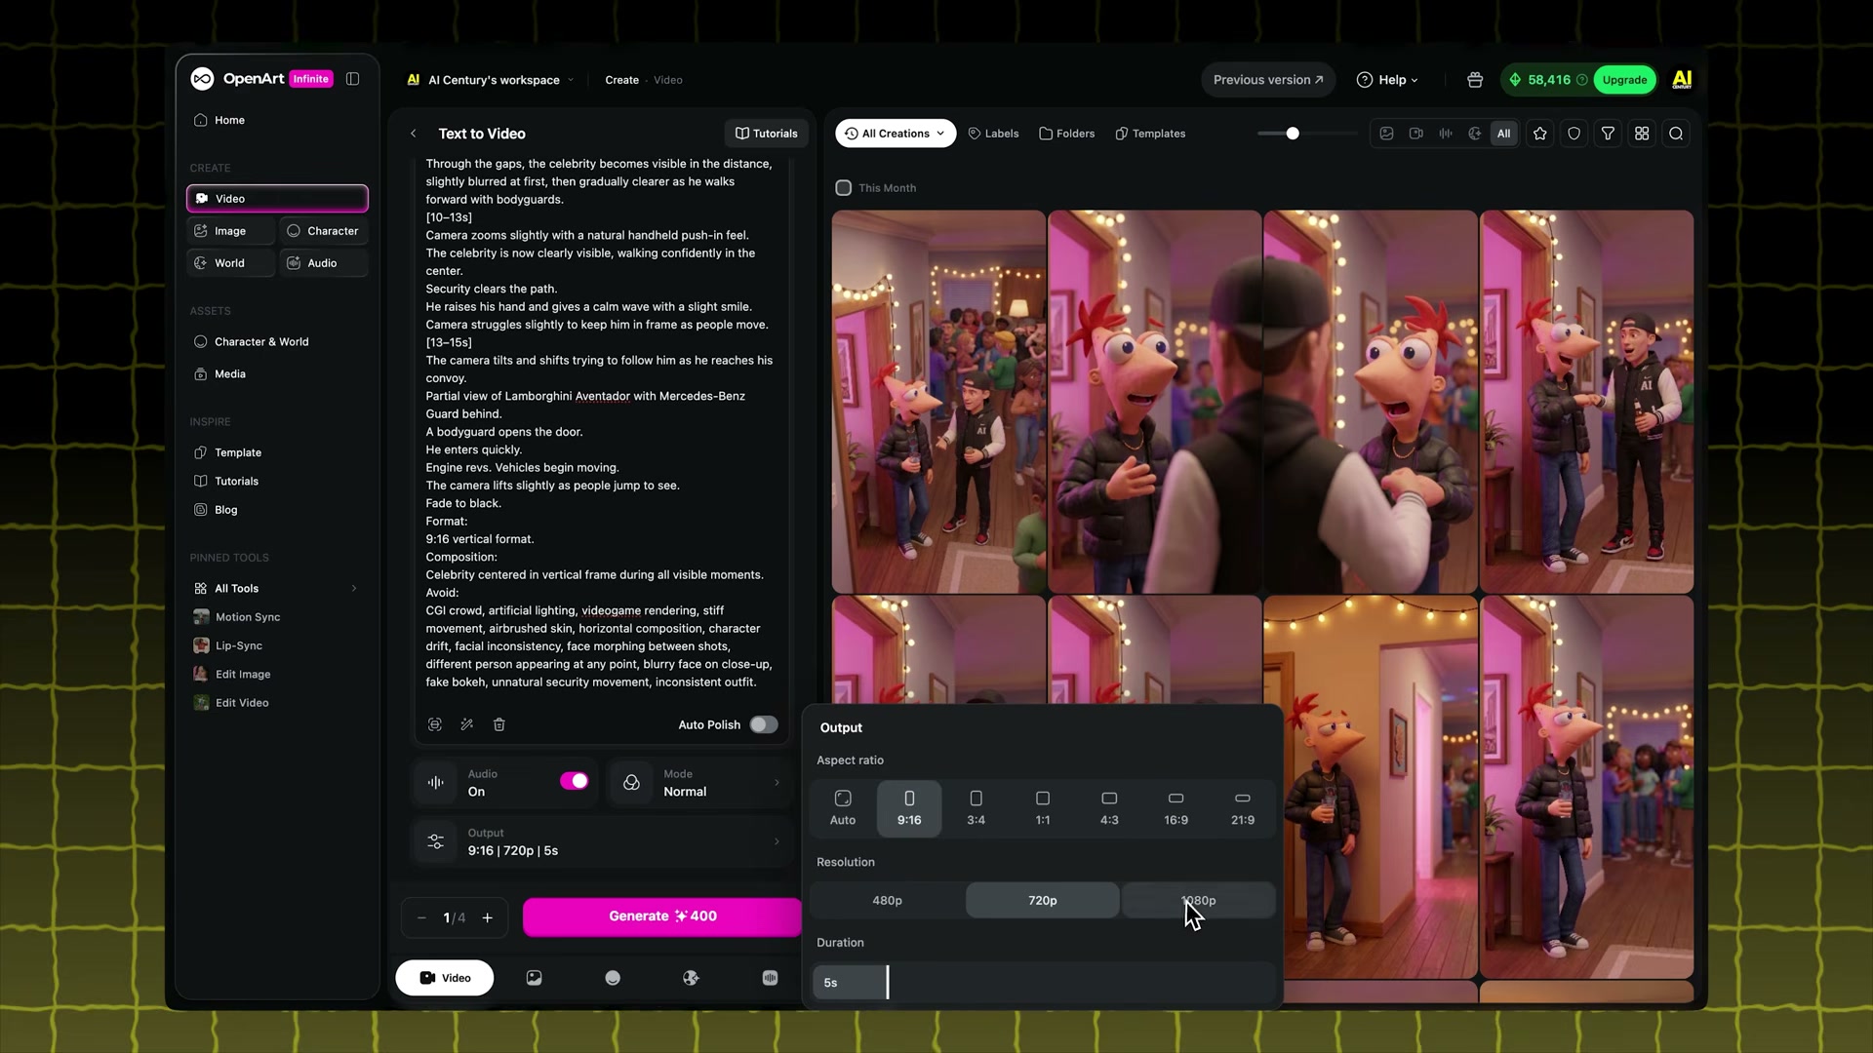Click the Generate 400 button
Viewport: 1873px width, 1053px height.
(662, 916)
